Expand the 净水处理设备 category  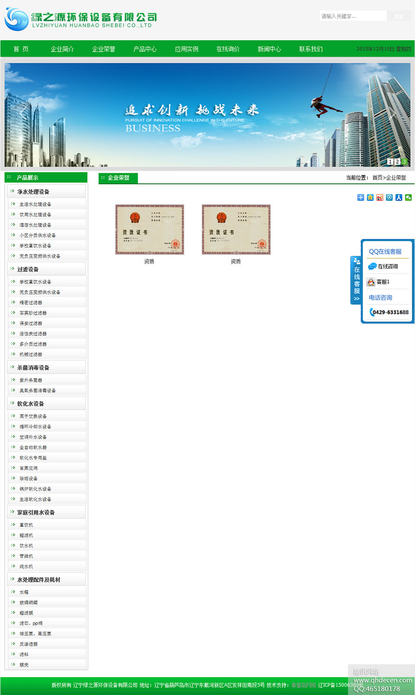33,192
